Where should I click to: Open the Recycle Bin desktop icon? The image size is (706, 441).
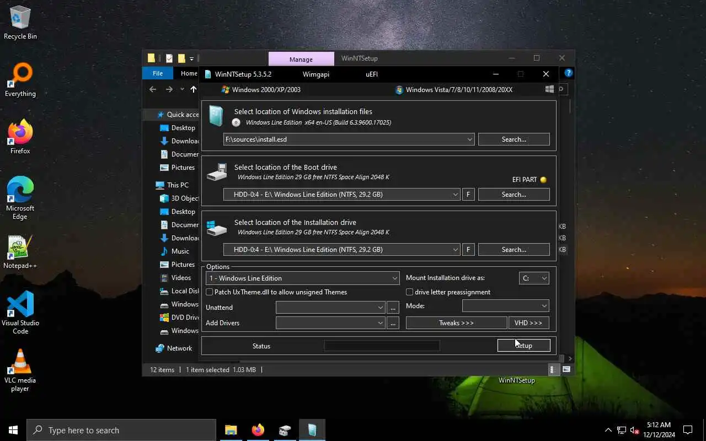click(x=20, y=23)
